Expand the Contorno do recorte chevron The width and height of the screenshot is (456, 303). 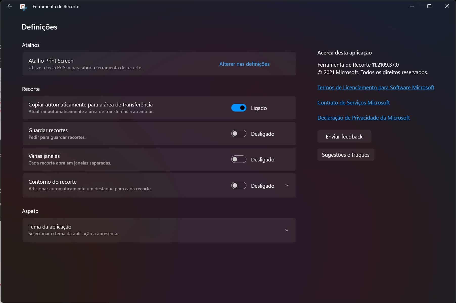click(x=287, y=186)
